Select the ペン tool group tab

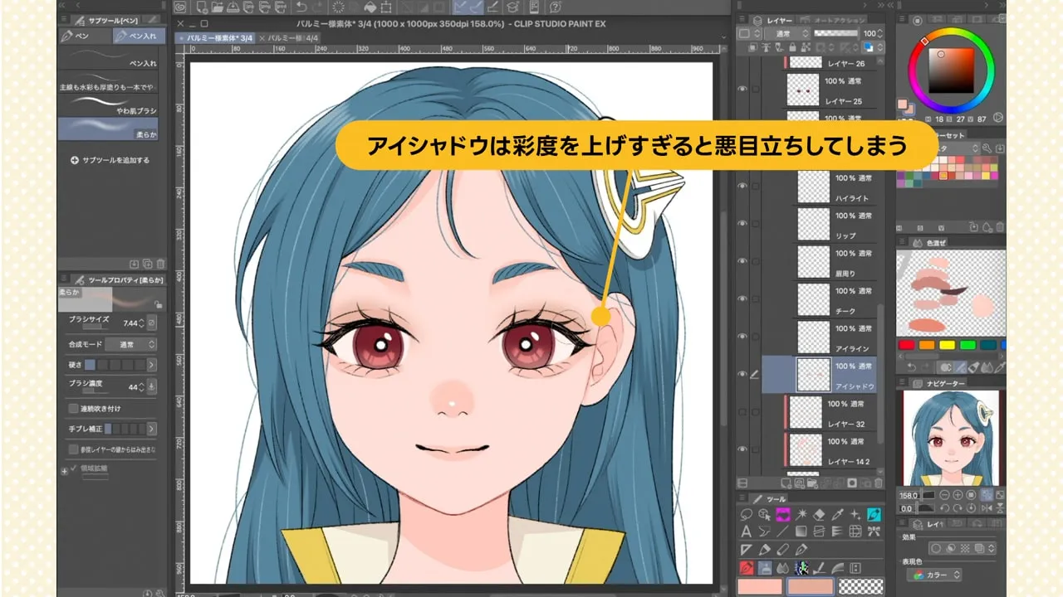click(84, 36)
